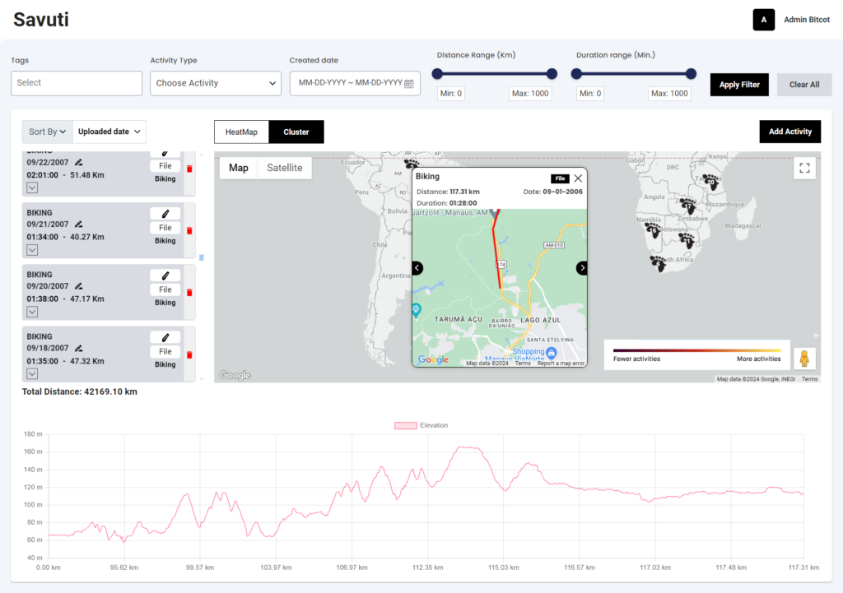
Task: Expand details of the 09/22/2007 biking card
Action: 32,188
